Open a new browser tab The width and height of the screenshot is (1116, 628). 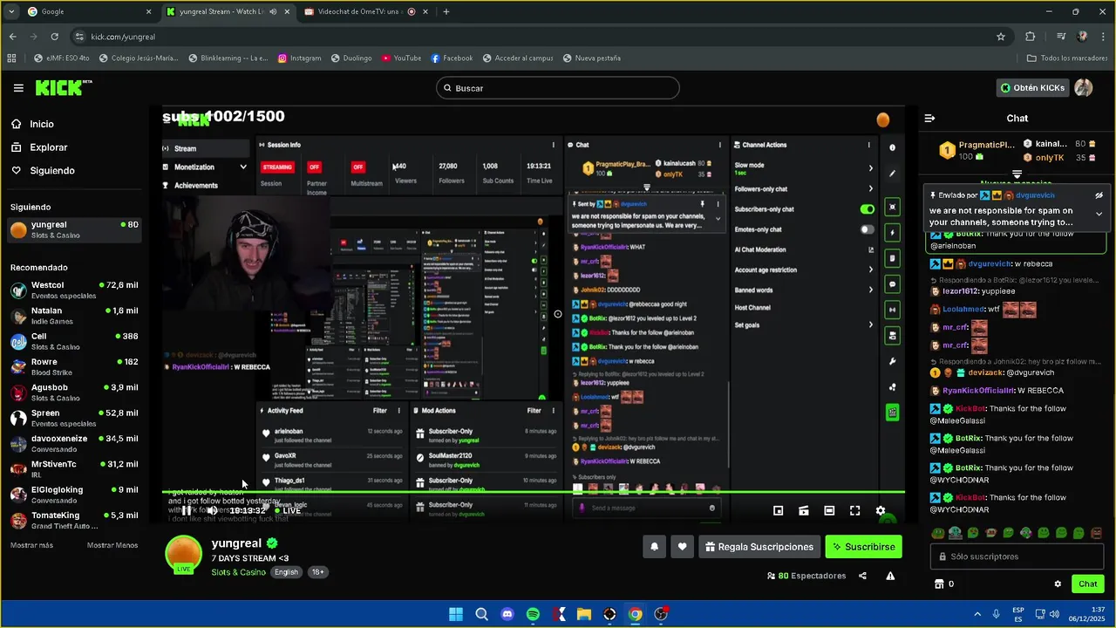[446, 12]
